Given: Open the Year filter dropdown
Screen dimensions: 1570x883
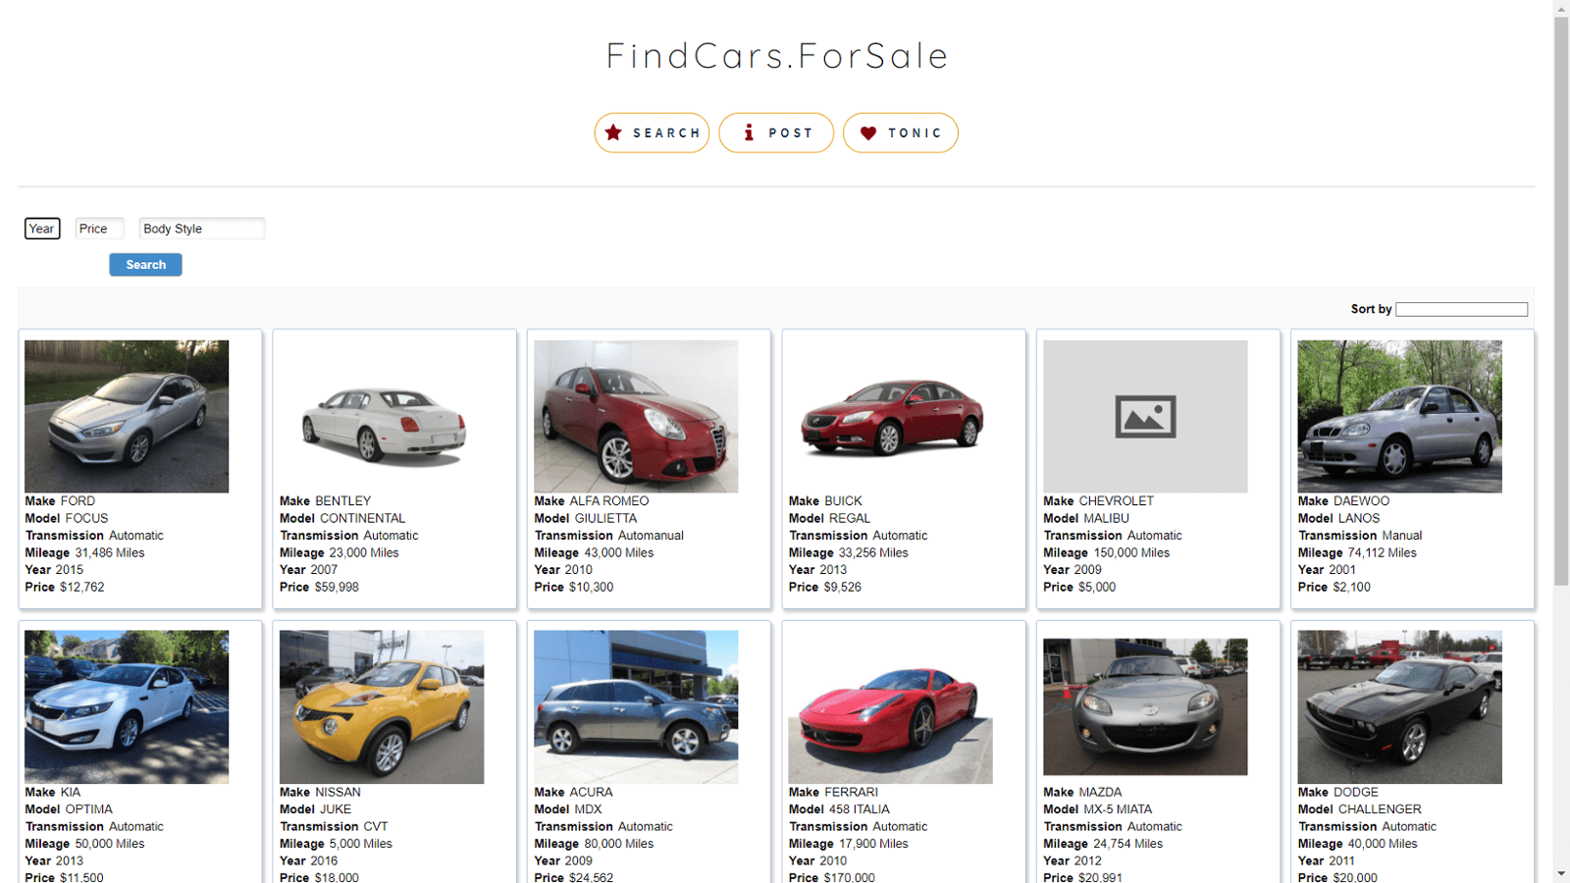Looking at the screenshot, I should [42, 229].
